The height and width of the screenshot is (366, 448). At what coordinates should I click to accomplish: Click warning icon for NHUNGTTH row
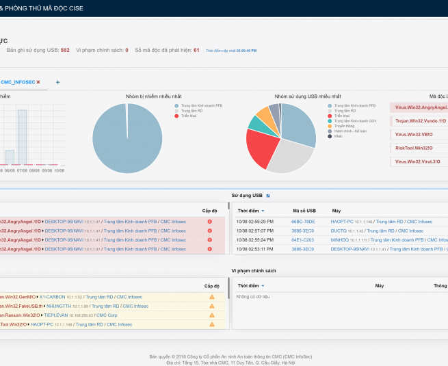[212, 306]
